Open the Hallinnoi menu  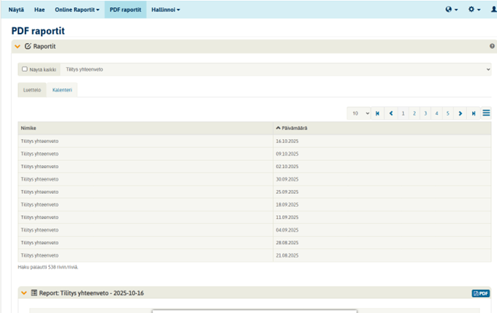point(165,9)
